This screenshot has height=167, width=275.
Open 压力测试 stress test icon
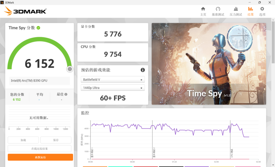(236, 9)
